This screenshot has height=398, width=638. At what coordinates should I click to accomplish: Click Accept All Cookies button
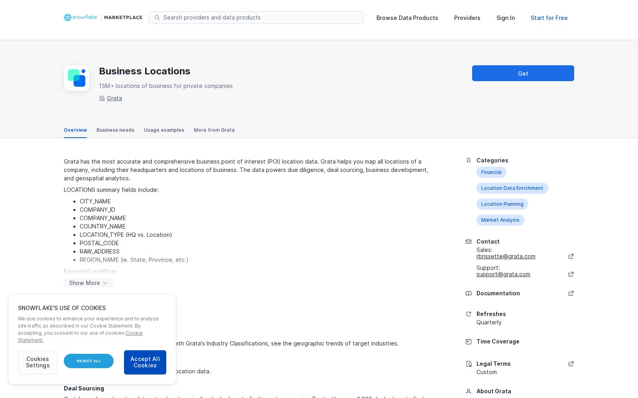145,362
